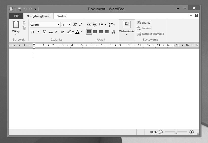Click the 100% zoom level text
The width and height of the screenshot is (208, 143).
(153, 132)
